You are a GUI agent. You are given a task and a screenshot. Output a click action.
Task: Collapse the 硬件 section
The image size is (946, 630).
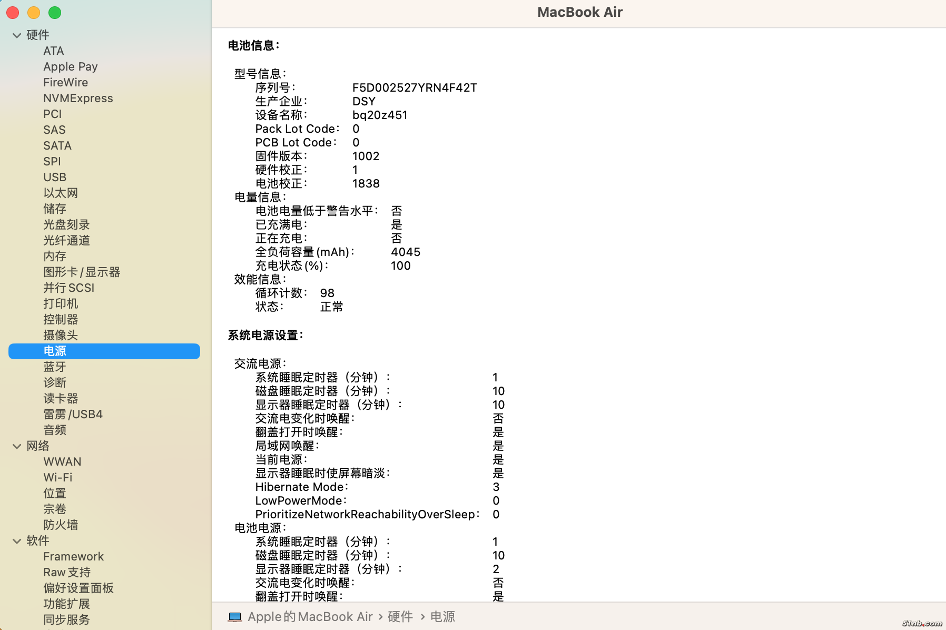tap(16, 35)
